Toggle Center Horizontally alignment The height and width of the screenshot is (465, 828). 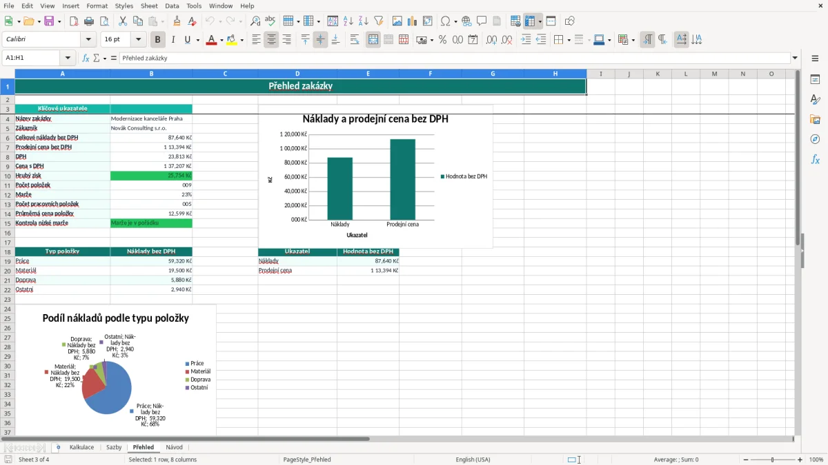pos(271,40)
